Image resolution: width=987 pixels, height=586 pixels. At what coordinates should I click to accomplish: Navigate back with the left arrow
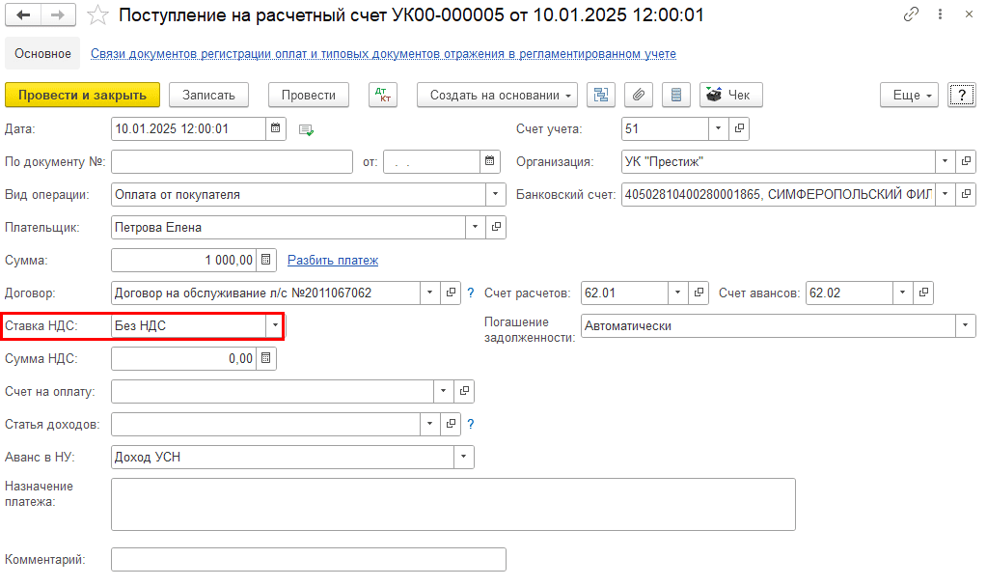(x=24, y=15)
